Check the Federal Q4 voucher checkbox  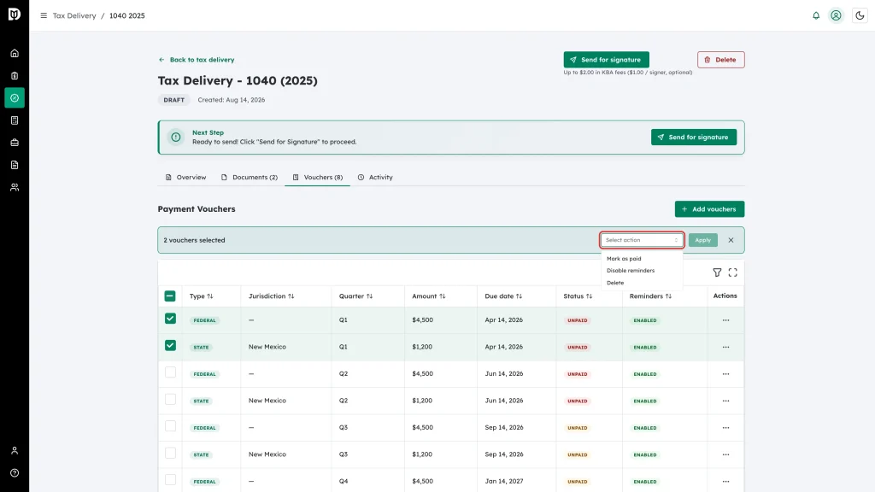pyautogui.click(x=170, y=480)
